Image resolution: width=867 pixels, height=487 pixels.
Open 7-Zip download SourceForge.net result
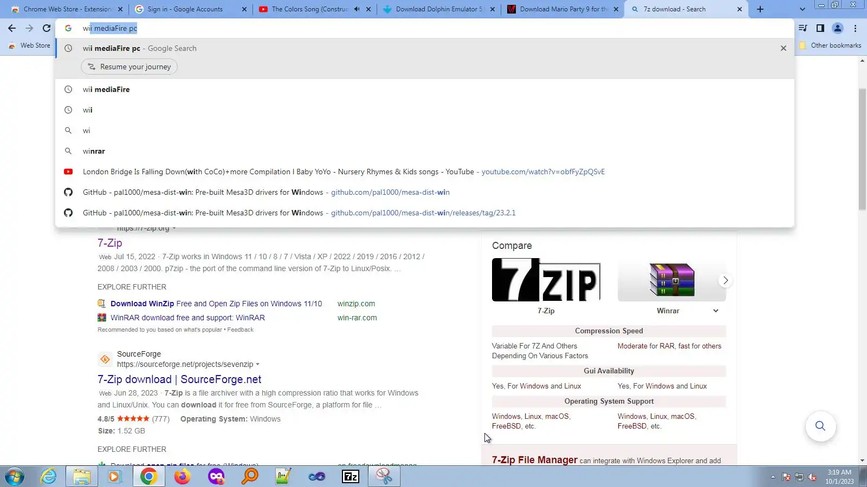(x=179, y=379)
